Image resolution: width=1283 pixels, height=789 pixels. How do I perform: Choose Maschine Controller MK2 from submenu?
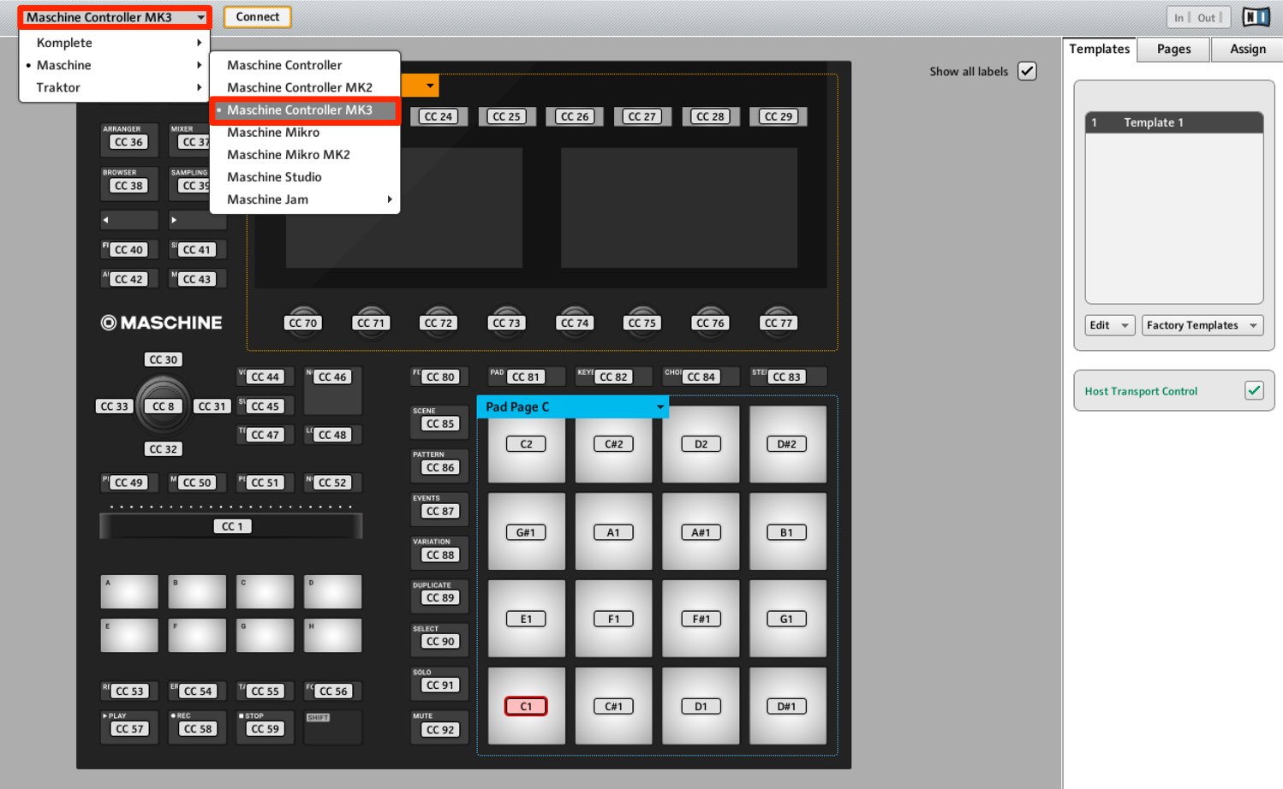point(305,87)
